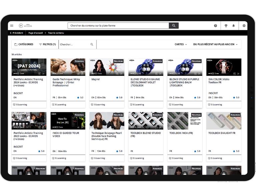Click INSCRIT status on PAT 2024 card
The height and width of the screenshot is (196, 256).
[18, 93]
